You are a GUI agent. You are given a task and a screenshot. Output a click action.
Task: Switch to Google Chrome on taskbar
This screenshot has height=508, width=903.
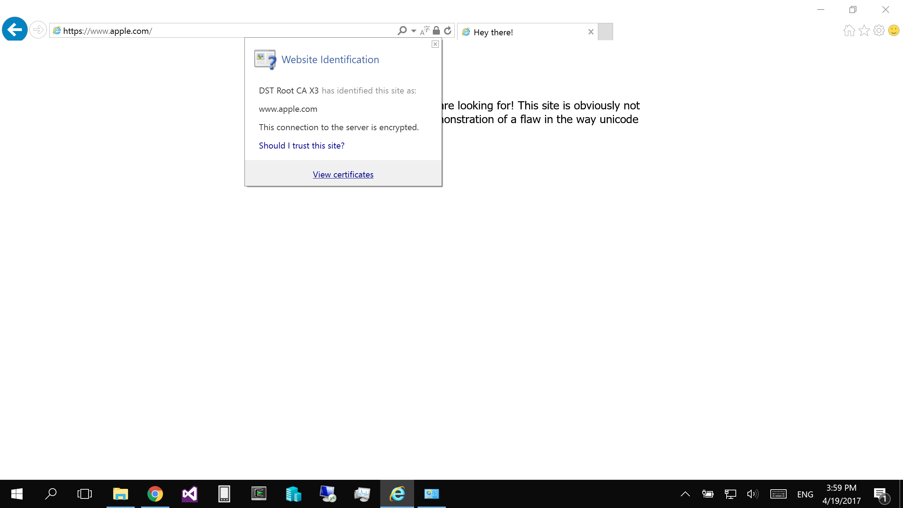tap(155, 494)
